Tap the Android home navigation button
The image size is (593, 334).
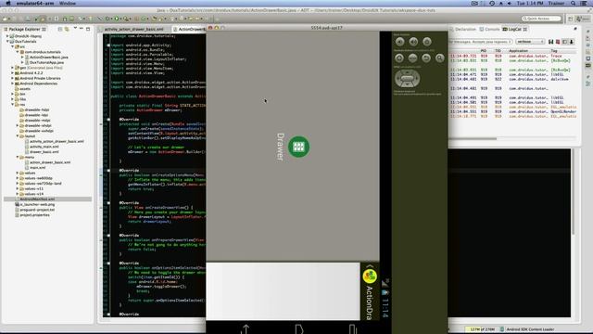[298, 329]
